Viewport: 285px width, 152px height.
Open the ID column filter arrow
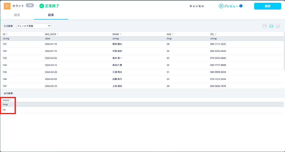[x=7, y=34]
